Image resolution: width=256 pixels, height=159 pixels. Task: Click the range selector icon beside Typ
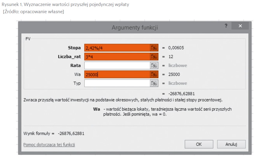pyautogui.click(x=154, y=83)
